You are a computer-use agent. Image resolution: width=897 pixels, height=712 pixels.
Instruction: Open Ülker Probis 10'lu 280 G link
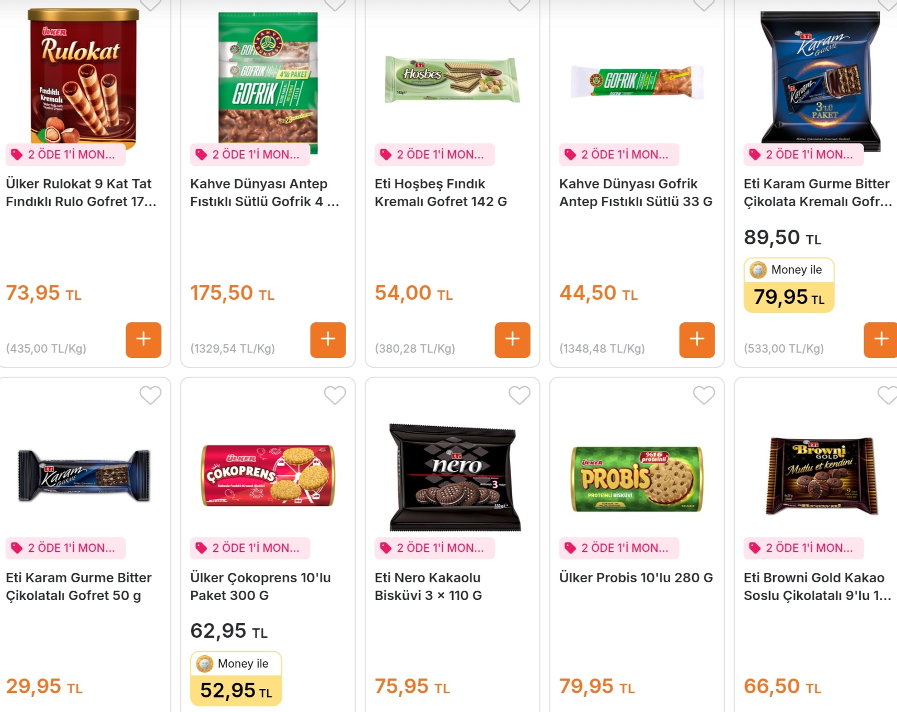pos(636,578)
